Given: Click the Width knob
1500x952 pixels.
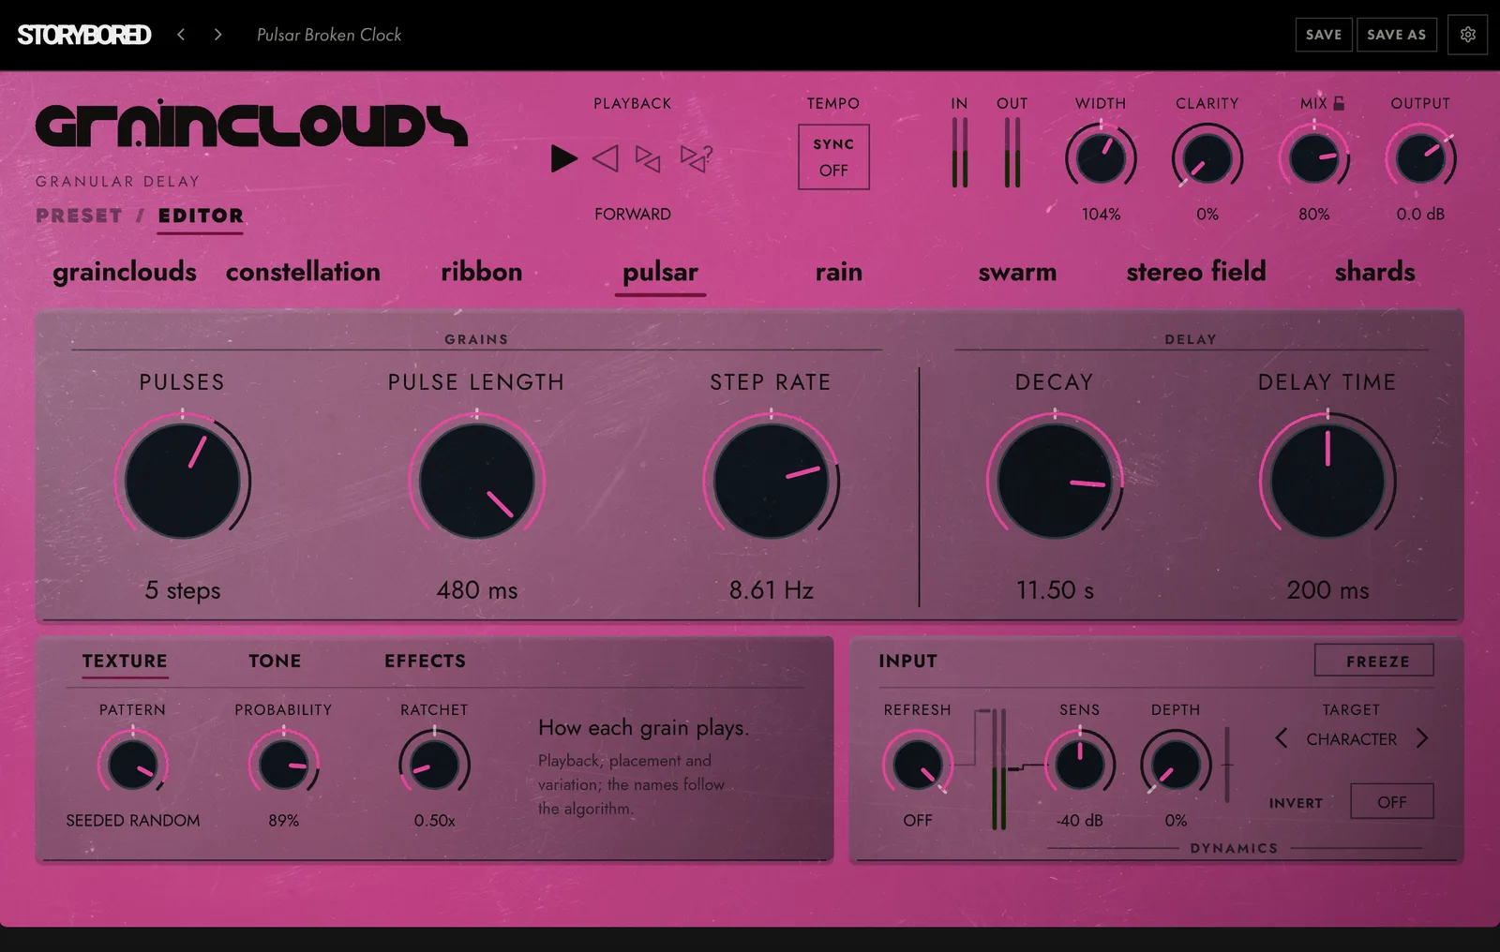Looking at the screenshot, I should tap(1101, 157).
